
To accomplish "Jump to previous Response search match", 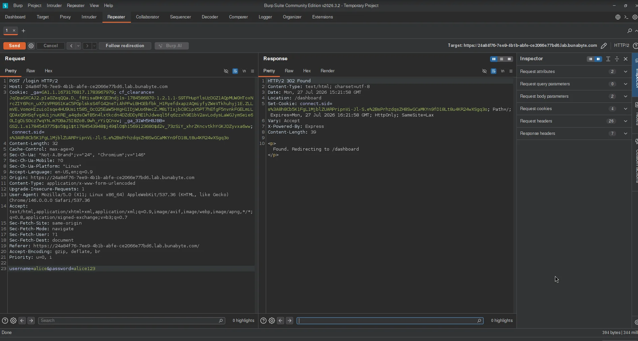I will pos(281,321).
